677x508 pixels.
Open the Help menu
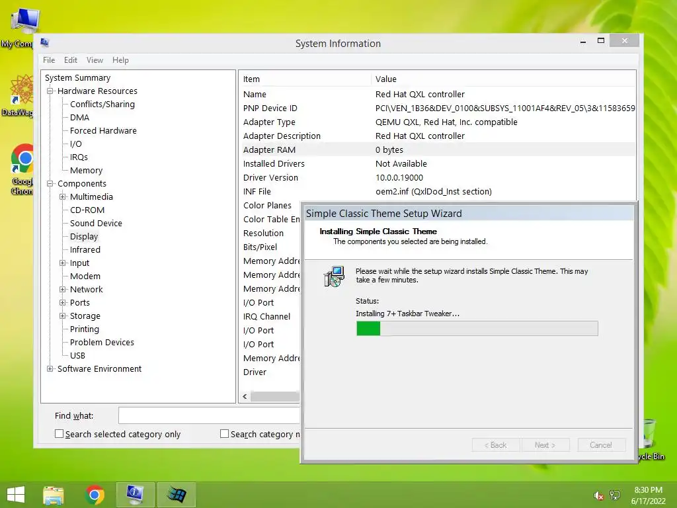tap(120, 60)
